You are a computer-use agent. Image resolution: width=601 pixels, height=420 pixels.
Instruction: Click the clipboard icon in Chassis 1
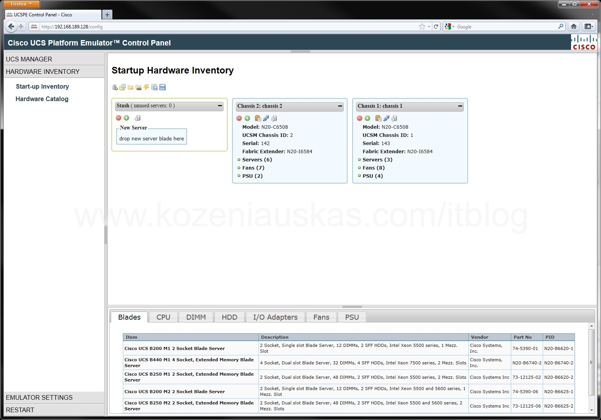(378, 118)
